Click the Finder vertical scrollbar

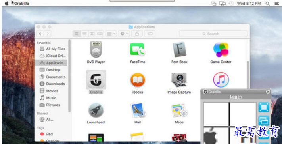coord(247,75)
